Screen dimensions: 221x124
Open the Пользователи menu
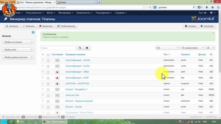tap(35, 13)
